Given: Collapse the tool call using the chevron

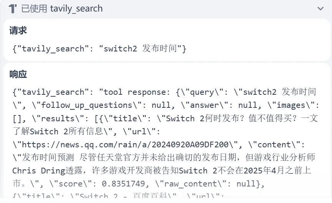Looking at the screenshot, I should pyautogui.click(x=320, y=8).
